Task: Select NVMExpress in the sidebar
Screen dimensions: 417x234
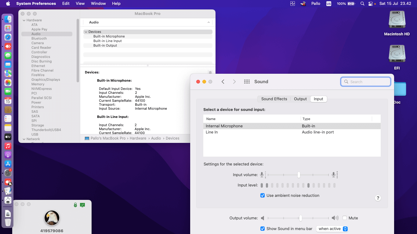Action: 42,89
